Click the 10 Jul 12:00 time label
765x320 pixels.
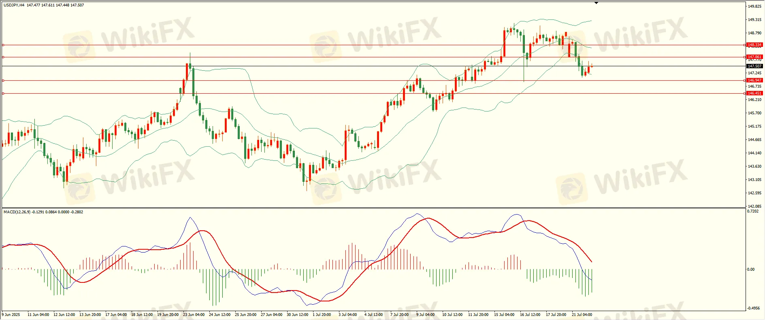[452, 315]
